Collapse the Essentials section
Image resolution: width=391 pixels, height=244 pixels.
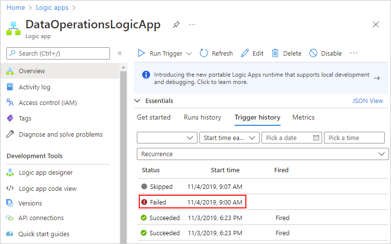click(137, 101)
